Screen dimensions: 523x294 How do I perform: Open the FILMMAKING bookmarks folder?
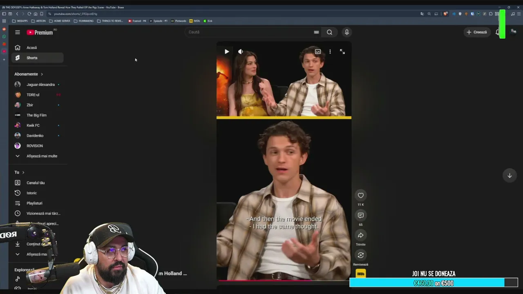[x=84, y=21]
